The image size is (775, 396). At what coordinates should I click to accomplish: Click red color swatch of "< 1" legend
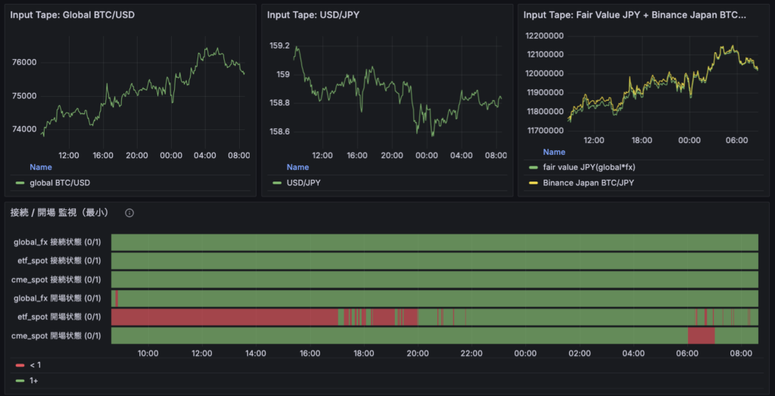click(20, 365)
